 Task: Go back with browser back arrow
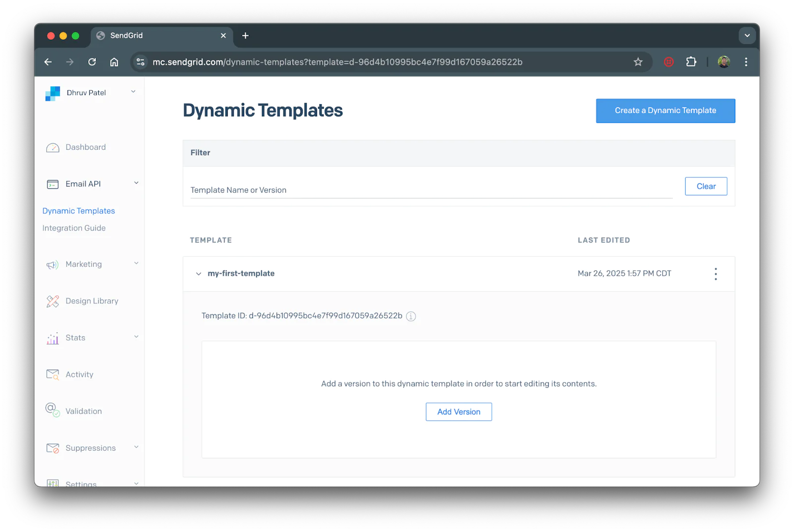tap(48, 62)
